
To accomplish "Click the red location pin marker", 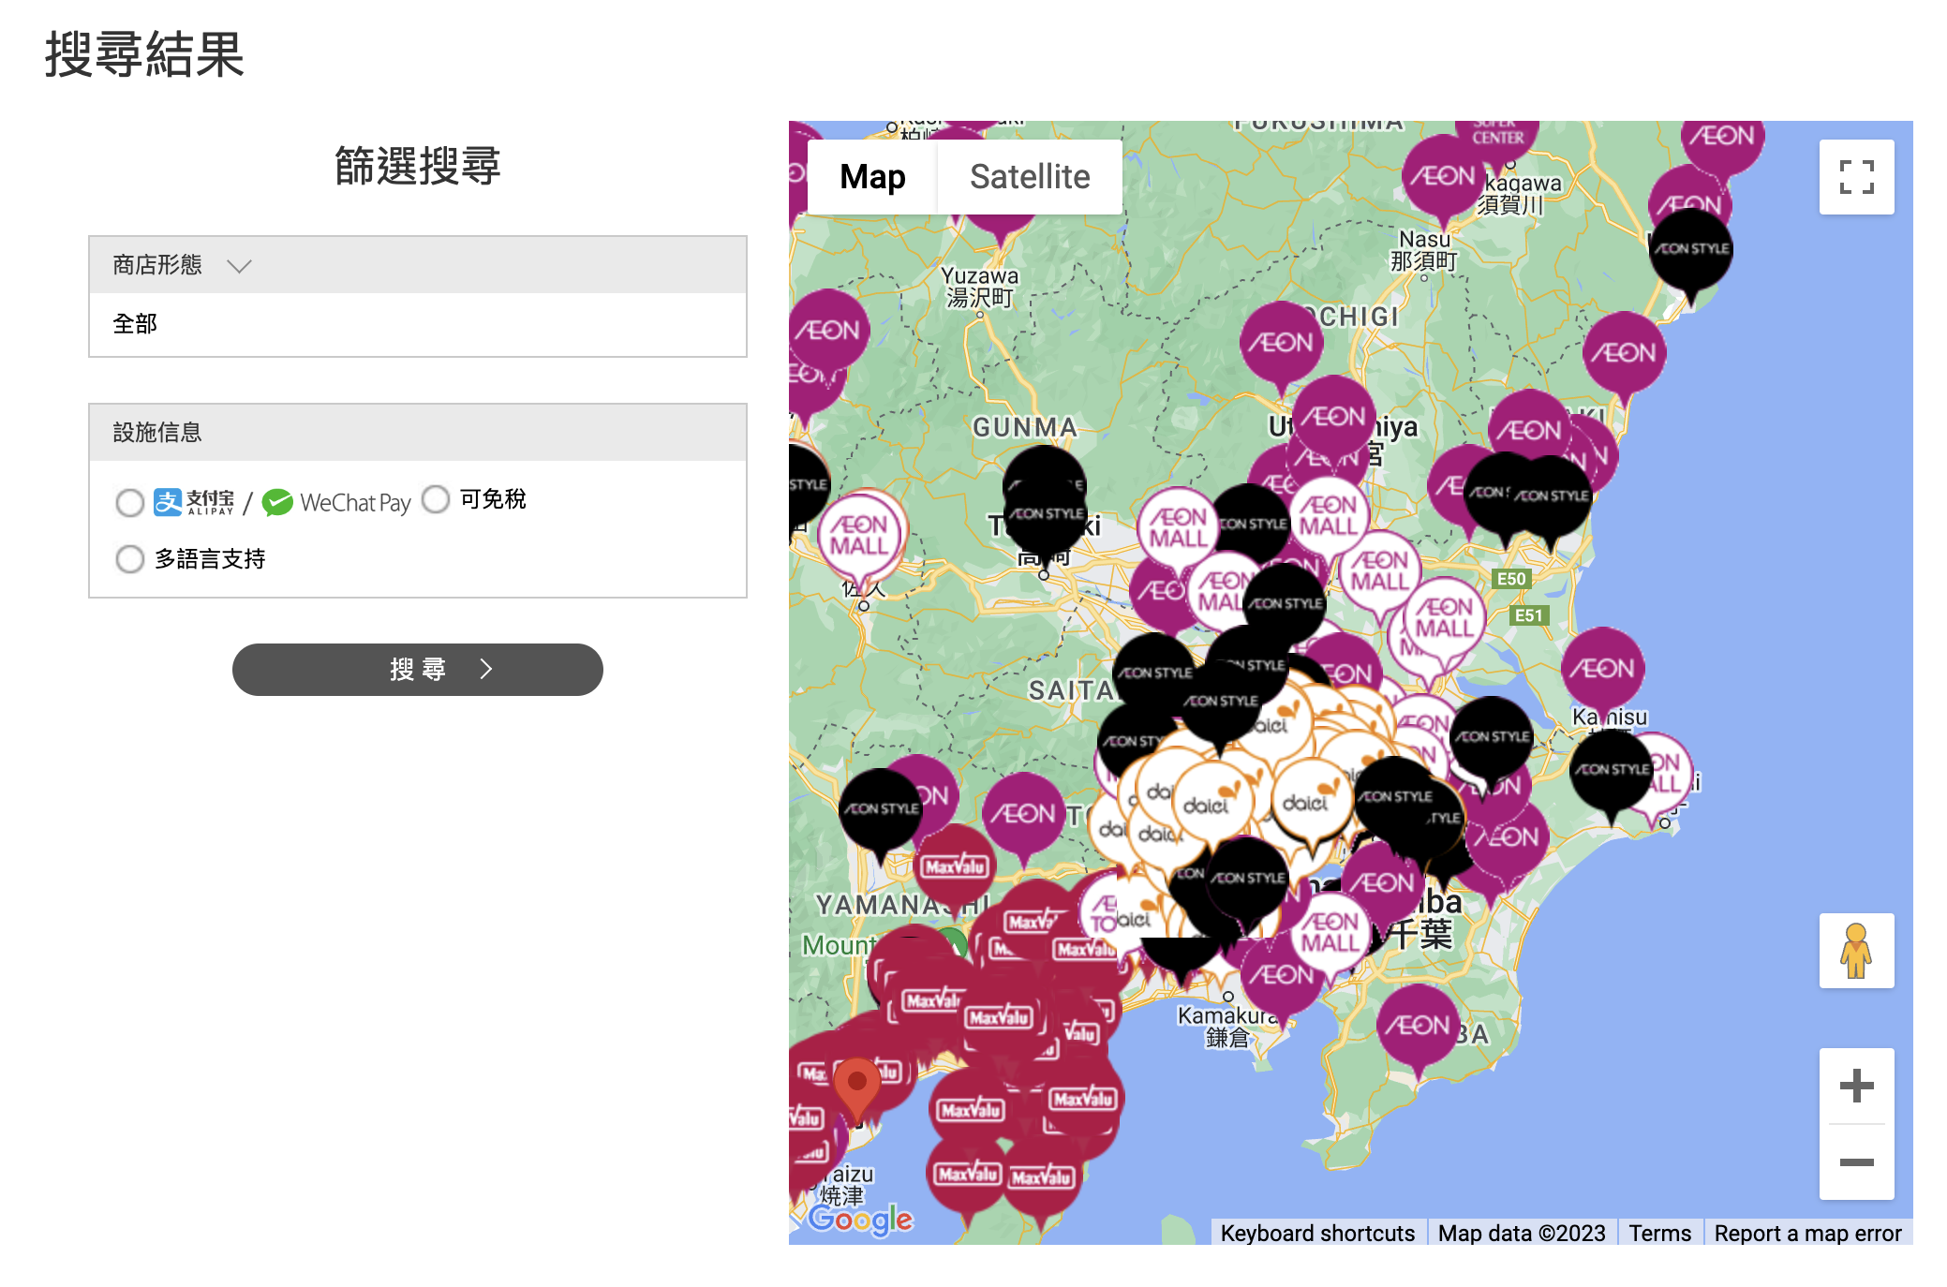I will pyautogui.click(x=856, y=1088).
